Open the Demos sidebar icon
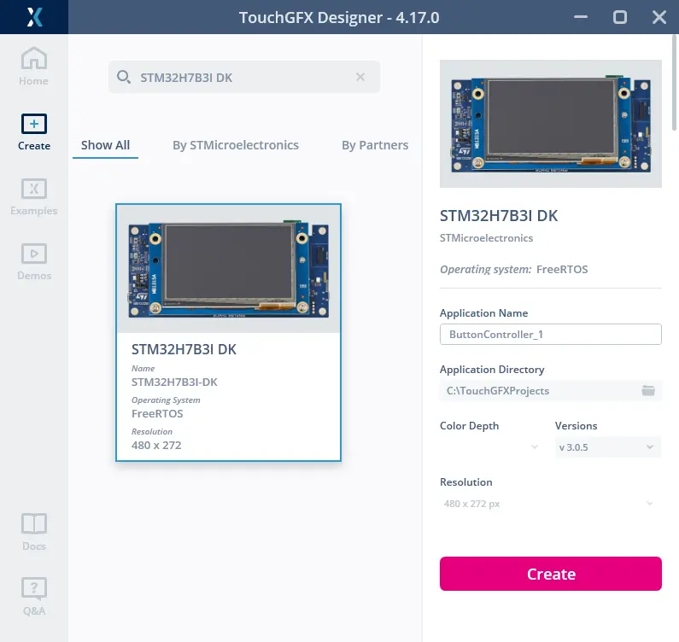Viewport: 679px width, 642px height. point(34,254)
